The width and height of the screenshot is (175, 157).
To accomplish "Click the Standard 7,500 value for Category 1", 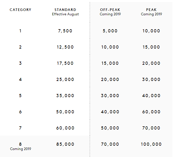I will (65, 31).
